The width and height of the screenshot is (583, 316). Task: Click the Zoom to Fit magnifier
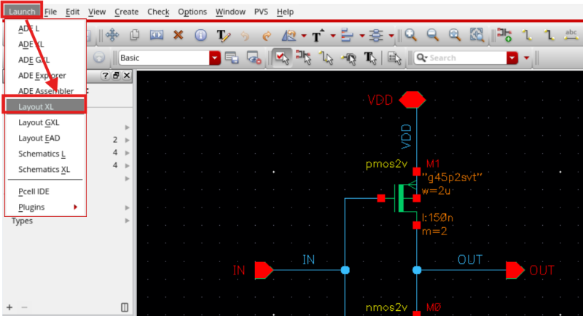click(454, 35)
